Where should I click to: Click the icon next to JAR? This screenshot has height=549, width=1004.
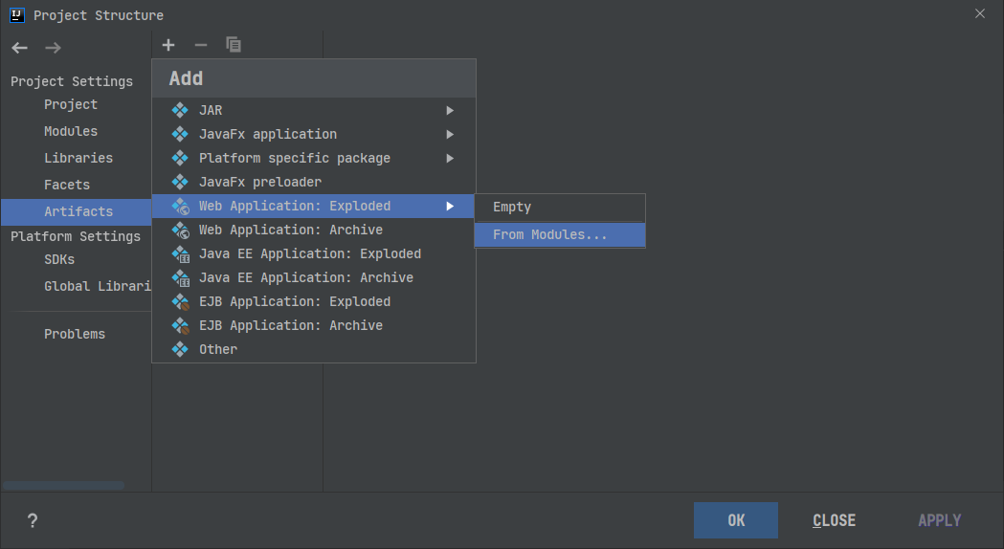180,110
